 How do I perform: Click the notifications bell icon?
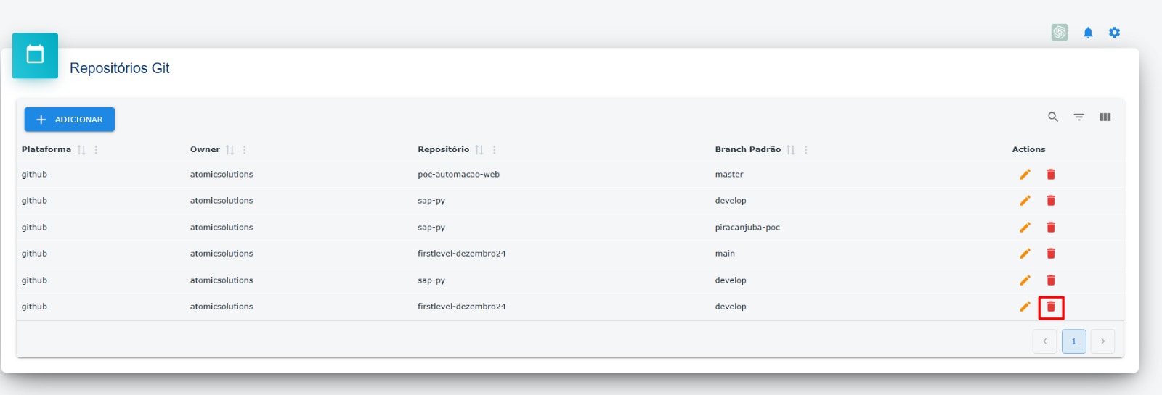[x=1088, y=33]
